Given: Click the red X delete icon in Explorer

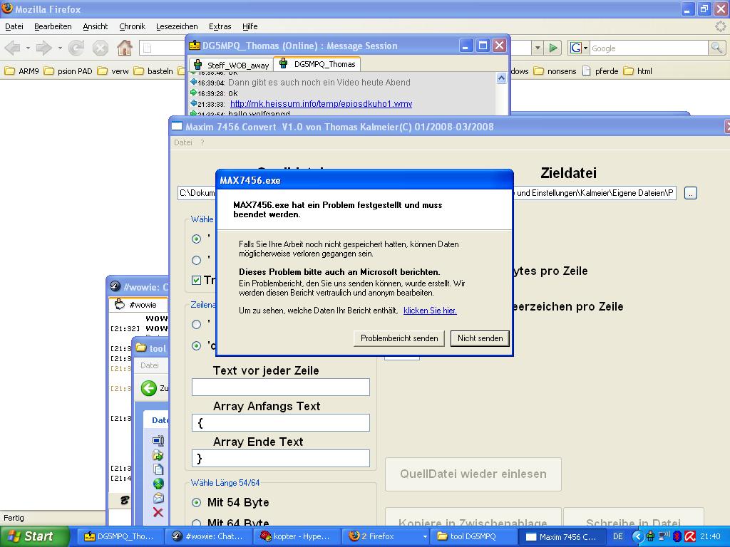Looking at the screenshot, I should click(x=158, y=512).
